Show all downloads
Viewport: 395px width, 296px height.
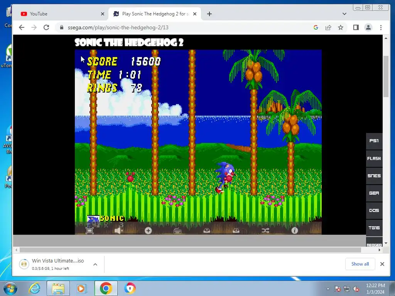point(360,264)
